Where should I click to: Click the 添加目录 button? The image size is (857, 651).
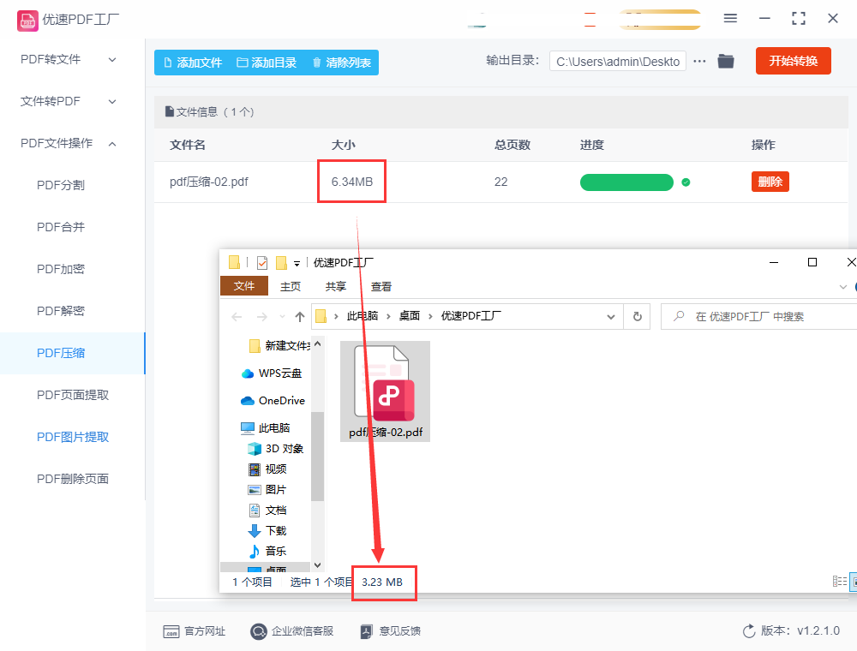pyautogui.click(x=267, y=63)
